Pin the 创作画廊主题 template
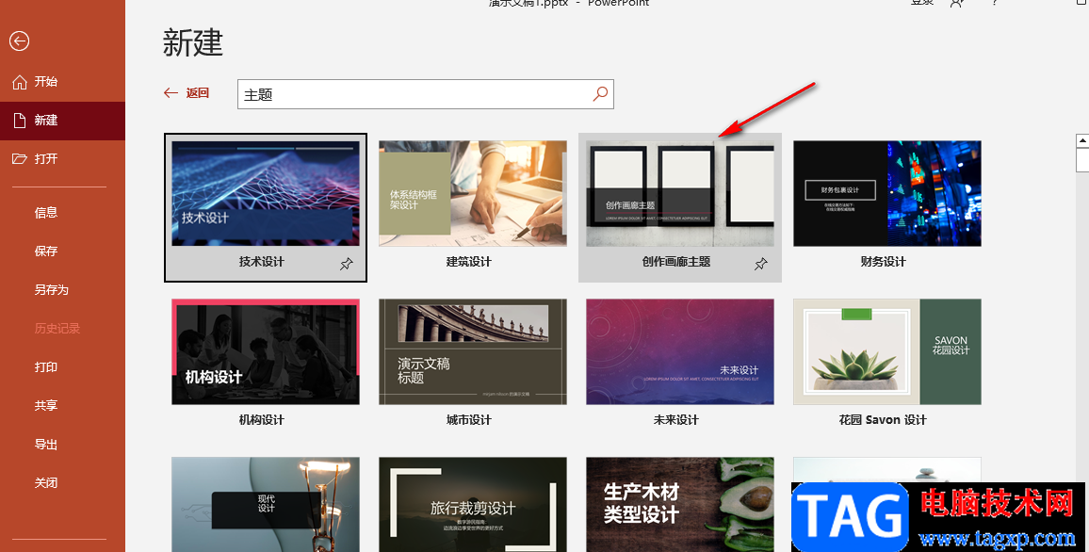 [760, 264]
